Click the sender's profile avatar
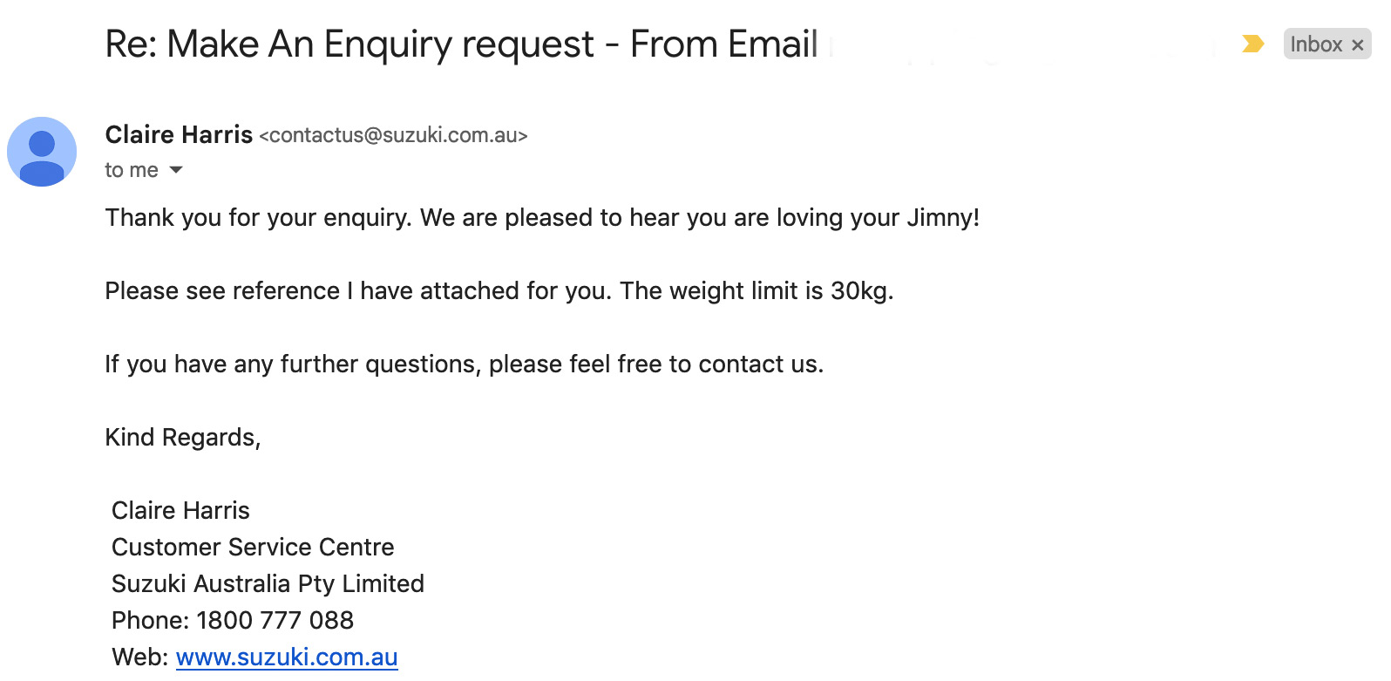The image size is (1391, 681). [x=42, y=152]
